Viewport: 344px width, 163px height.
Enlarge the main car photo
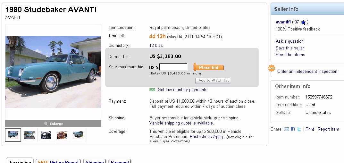point(53,124)
